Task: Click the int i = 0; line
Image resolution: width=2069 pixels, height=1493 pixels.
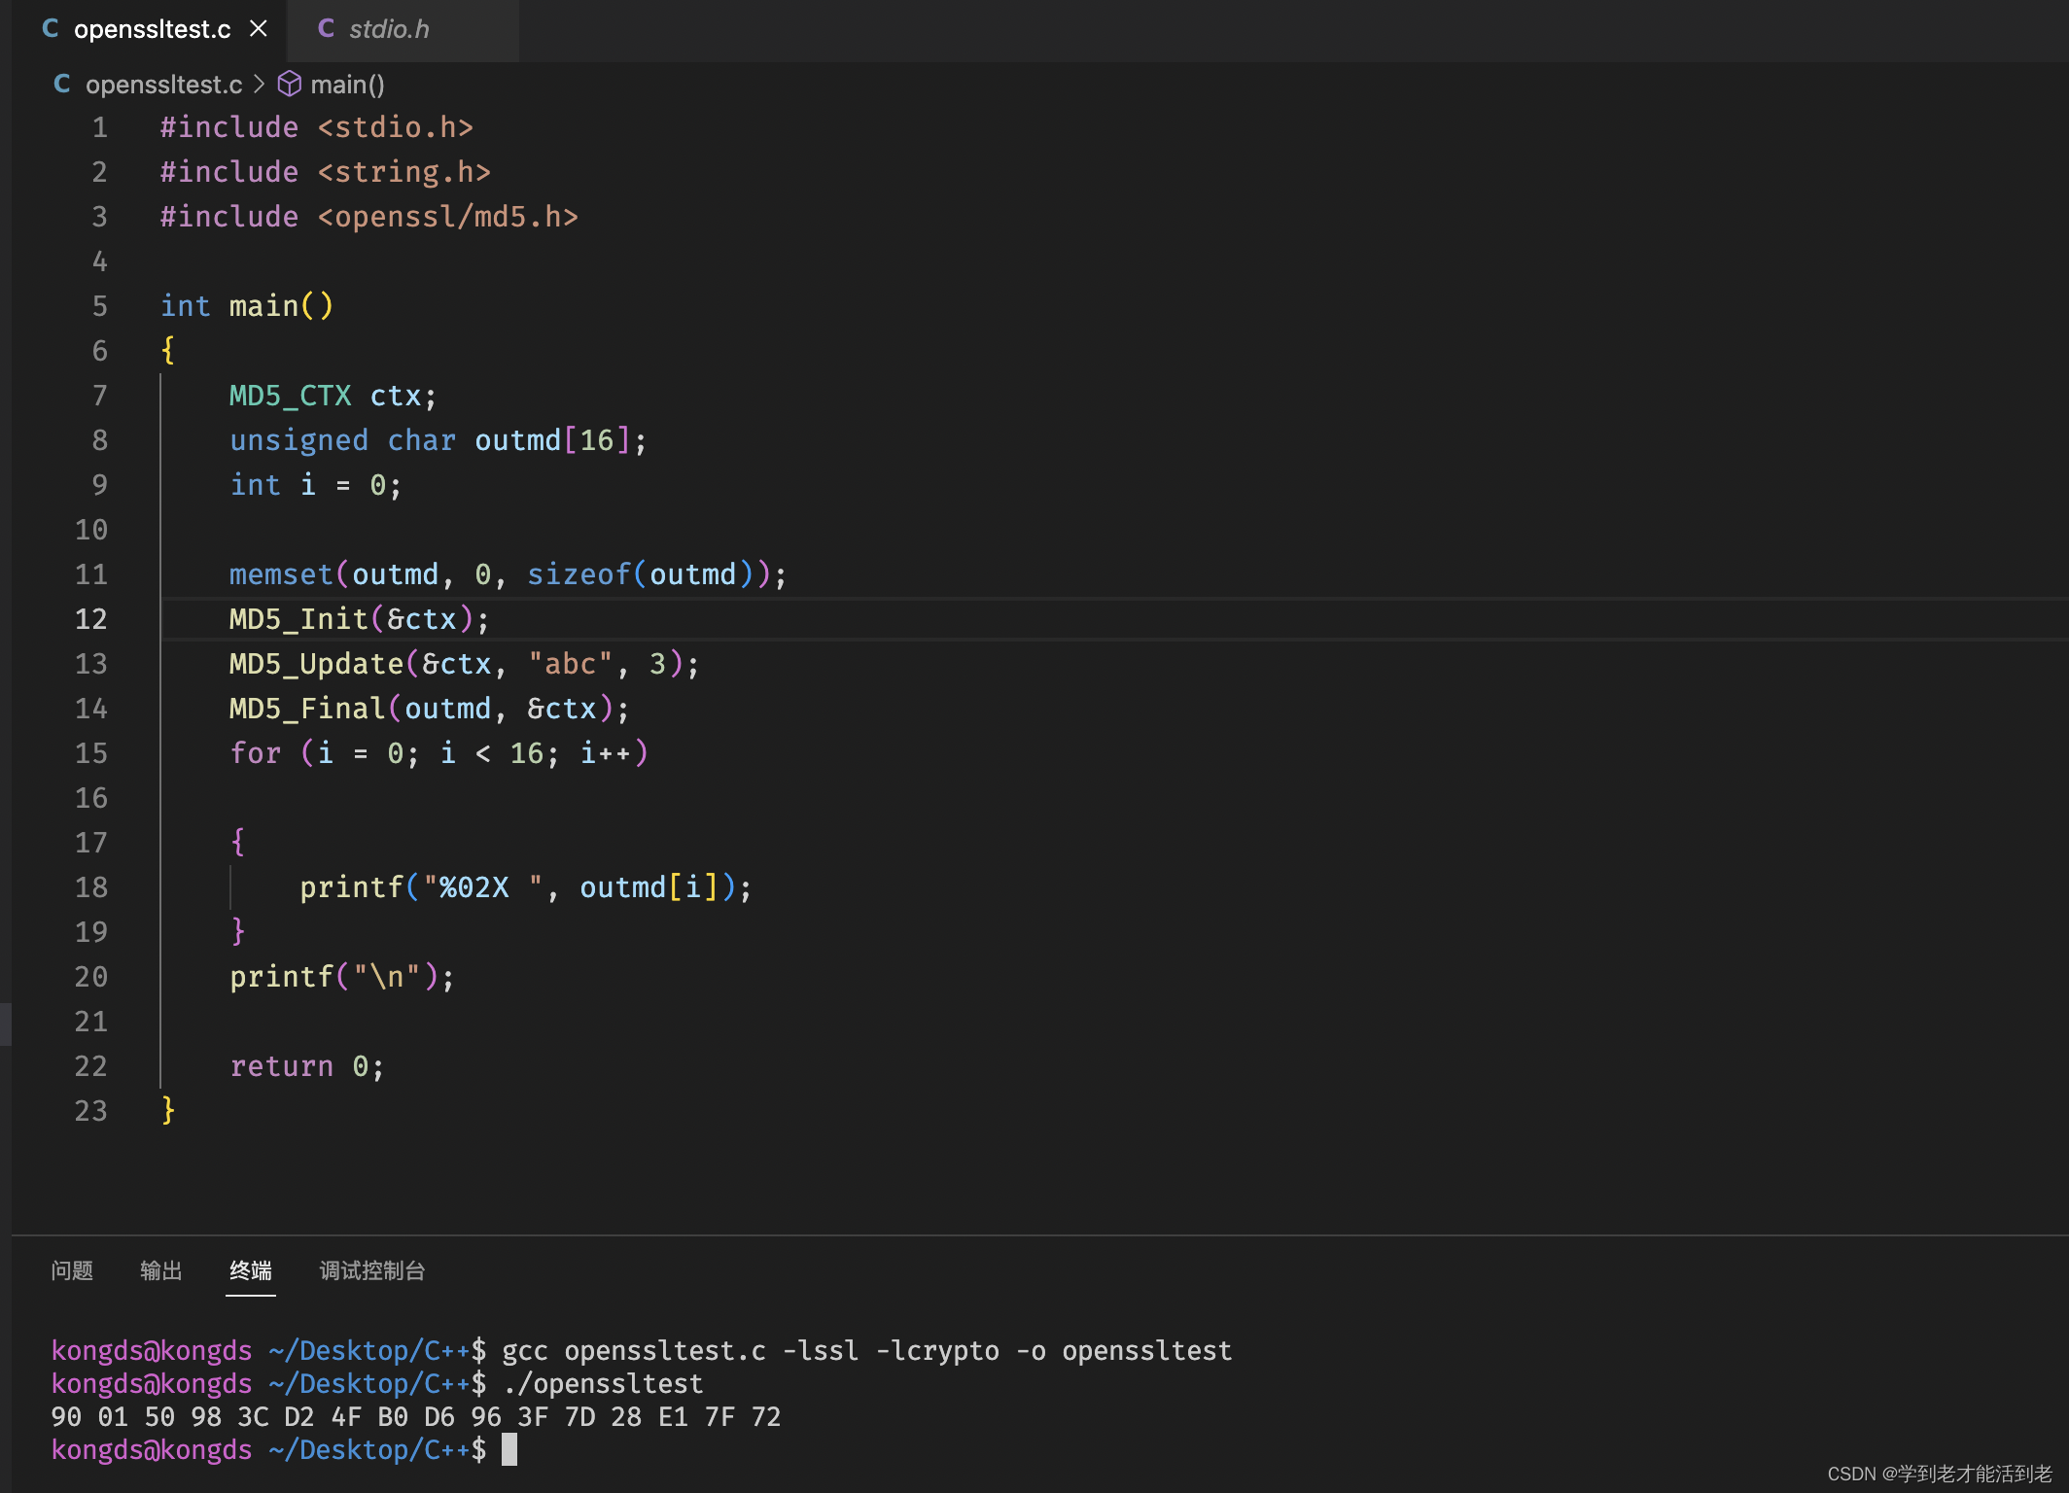Action: click(x=316, y=485)
